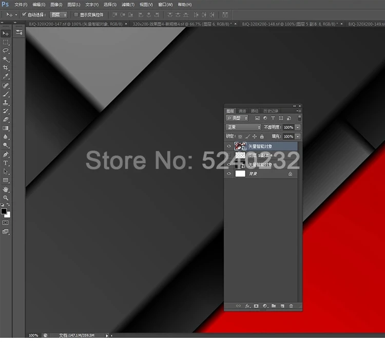Open the Layers panel flyout menu
This screenshot has height=343, width=385.
(299, 111)
